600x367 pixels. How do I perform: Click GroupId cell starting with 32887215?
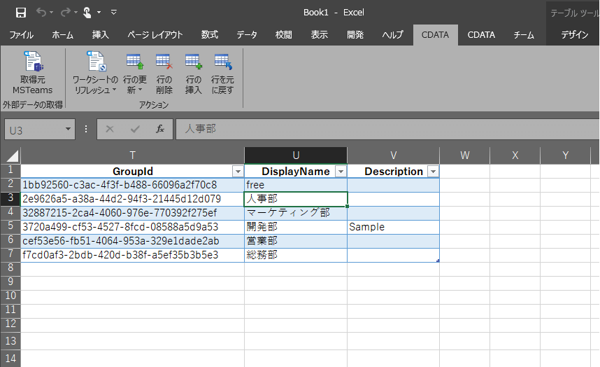click(132, 213)
